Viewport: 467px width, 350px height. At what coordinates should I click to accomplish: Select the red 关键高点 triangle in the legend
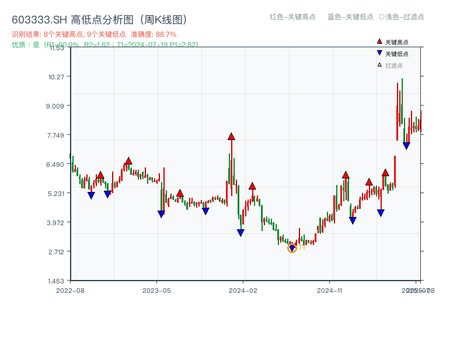379,41
